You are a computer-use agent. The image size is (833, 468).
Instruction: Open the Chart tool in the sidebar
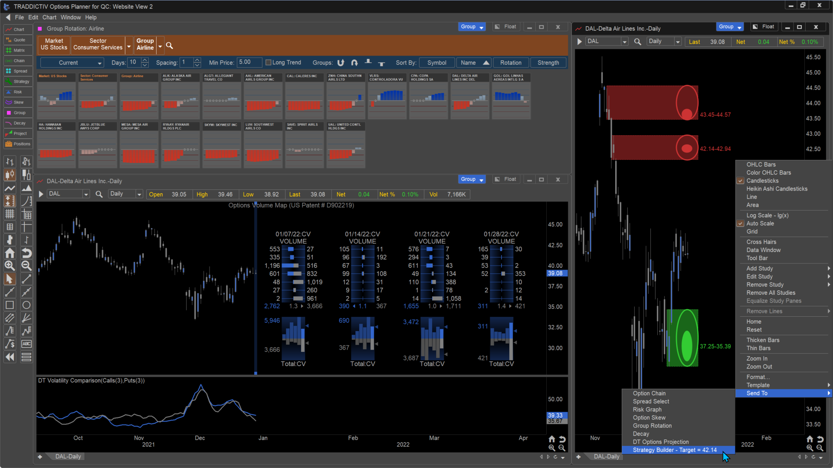(x=18, y=29)
